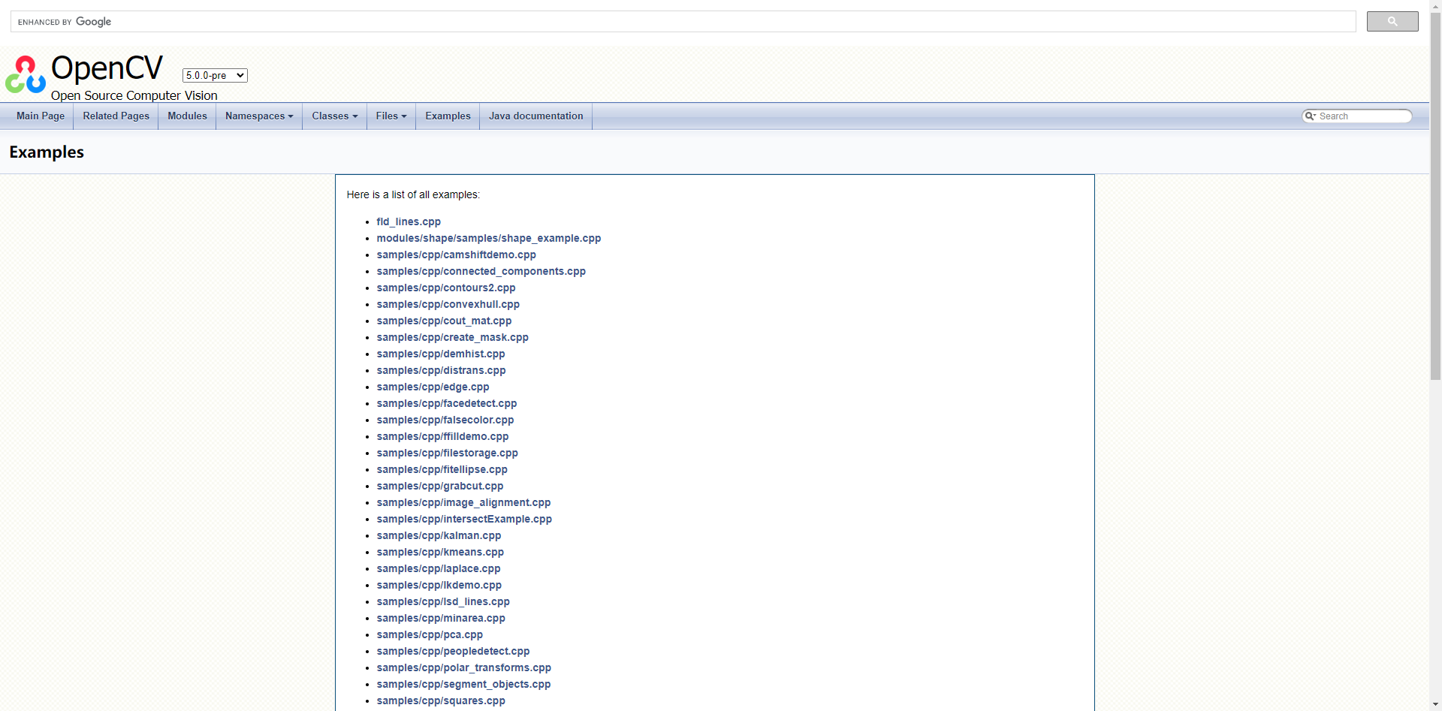The image size is (1442, 711).
Task: Open samples/cpp/connected_components.cpp link
Action: 481,272
